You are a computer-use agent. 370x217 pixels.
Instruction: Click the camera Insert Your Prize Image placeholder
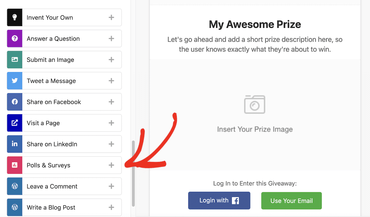point(255,114)
